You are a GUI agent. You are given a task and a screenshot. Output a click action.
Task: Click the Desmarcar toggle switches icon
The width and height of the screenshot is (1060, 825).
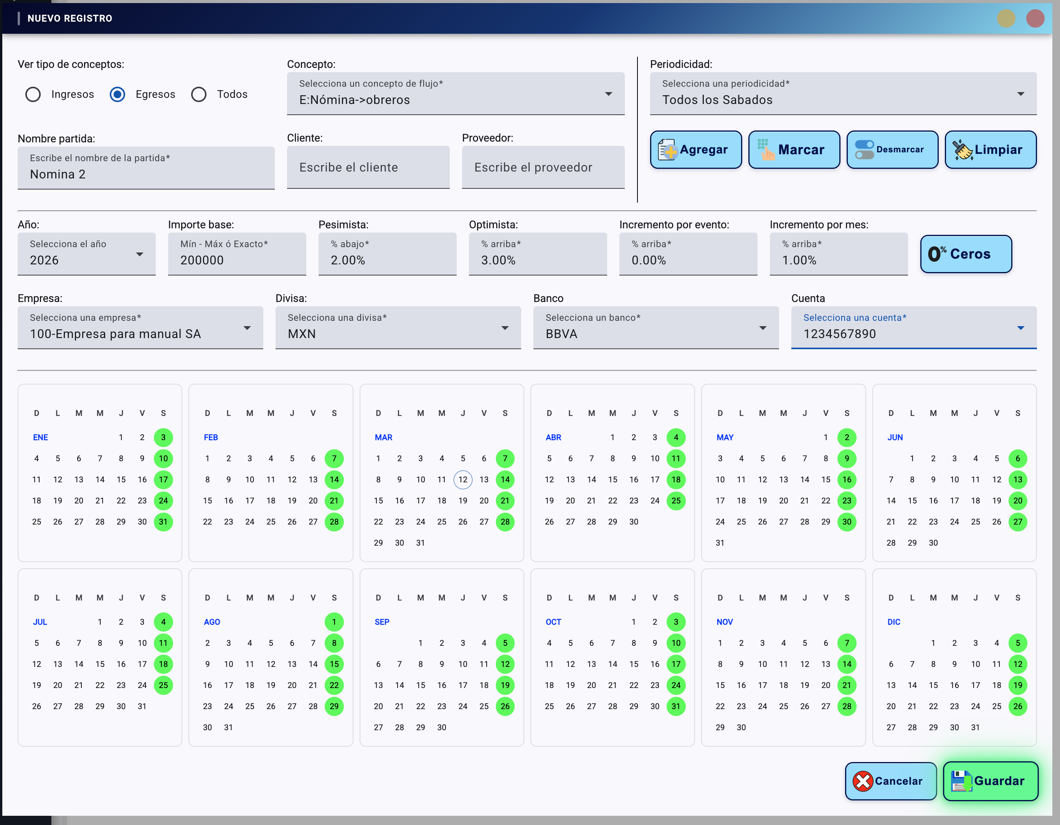[x=864, y=150]
